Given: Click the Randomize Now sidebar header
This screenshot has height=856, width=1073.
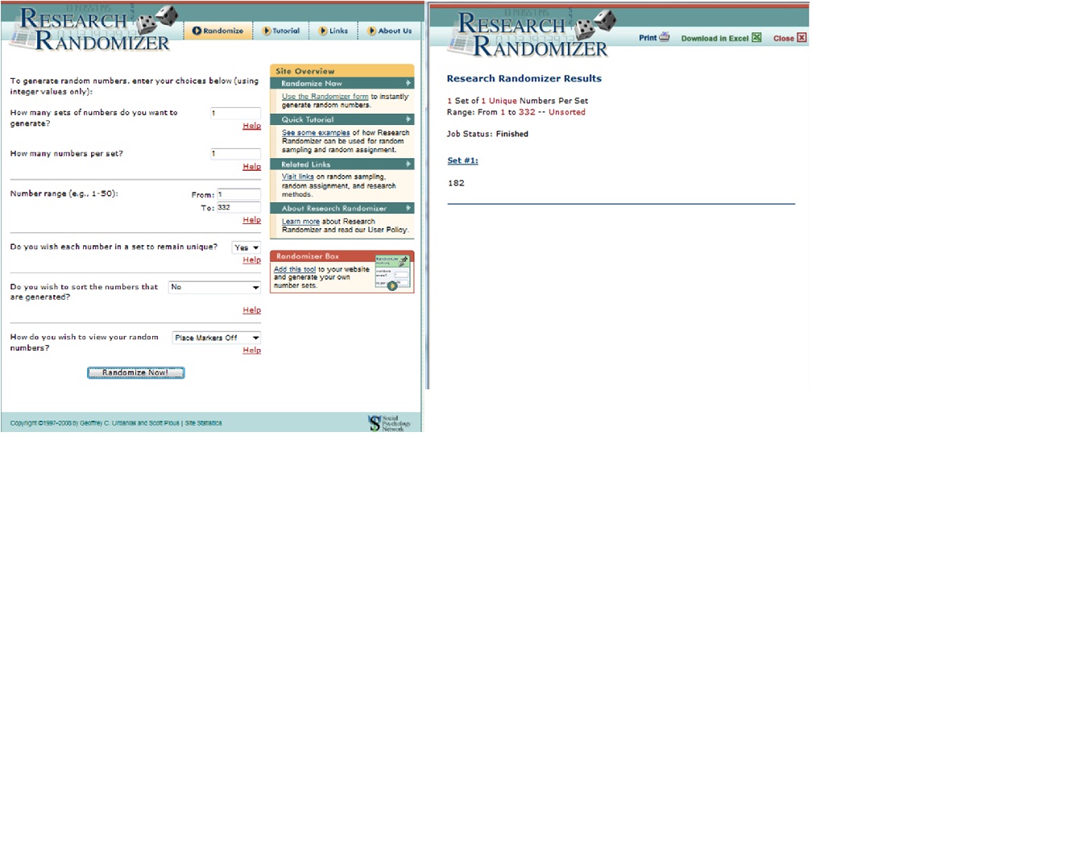Looking at the screenshot, I should pyautogui.click(x=342, y=83).
